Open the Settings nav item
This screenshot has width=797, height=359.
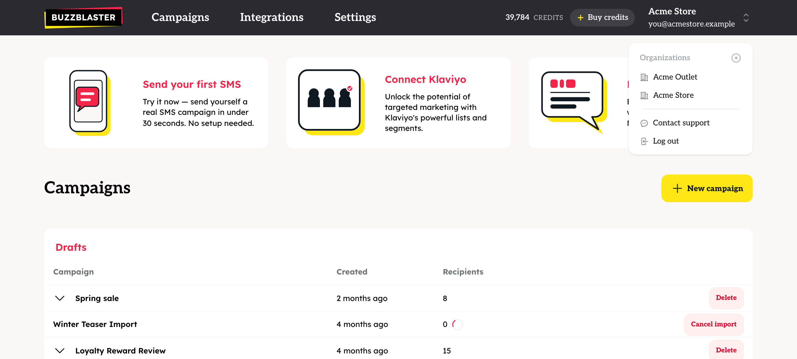[355, 17]
